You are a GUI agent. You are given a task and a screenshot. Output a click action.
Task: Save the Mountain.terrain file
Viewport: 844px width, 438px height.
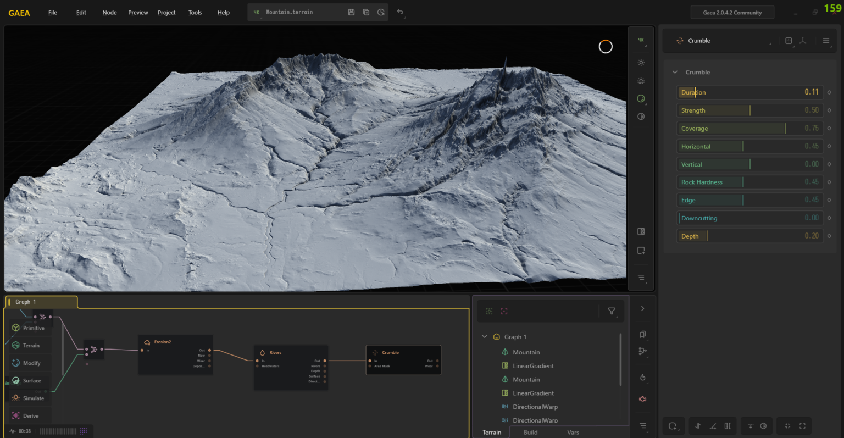[351, 12]
